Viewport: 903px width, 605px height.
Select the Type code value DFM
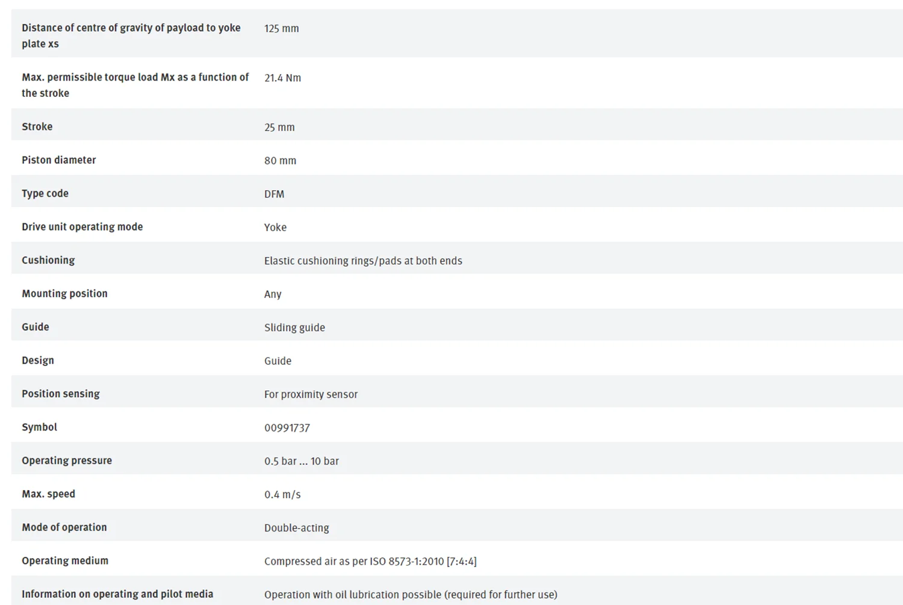pyautogui.click(x=274, y=194)
